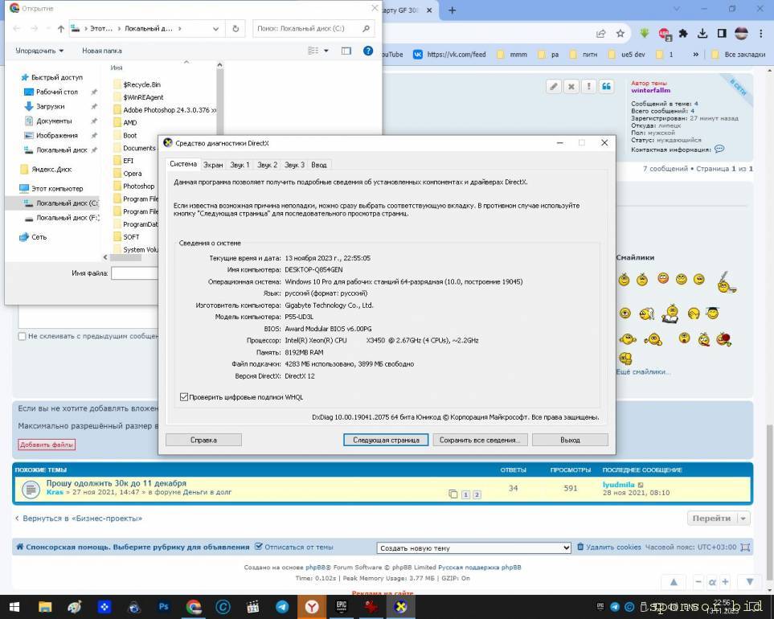Click the search field in the file dialog
Image resolution: width=774 pixels, height=619 pixels.
point(312,29)
